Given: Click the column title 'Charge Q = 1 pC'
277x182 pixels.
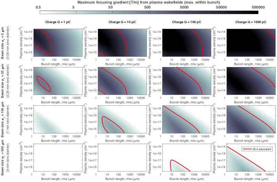Looking at the screenshot, I should point(58,22).
